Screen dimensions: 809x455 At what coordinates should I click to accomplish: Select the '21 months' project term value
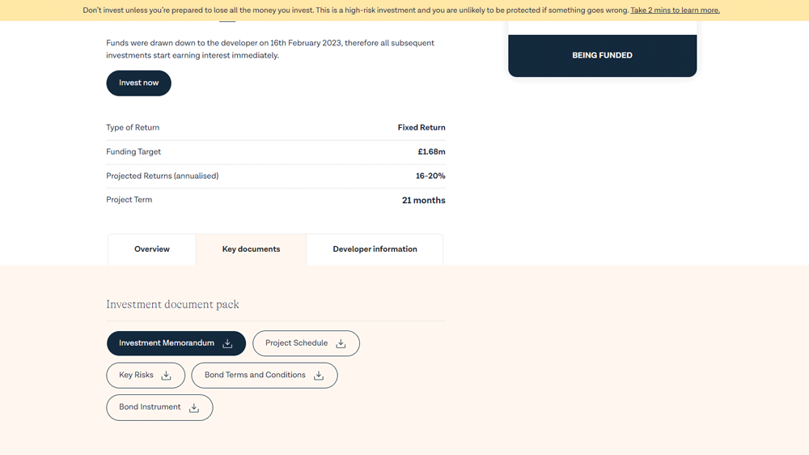tap(424, 201)
